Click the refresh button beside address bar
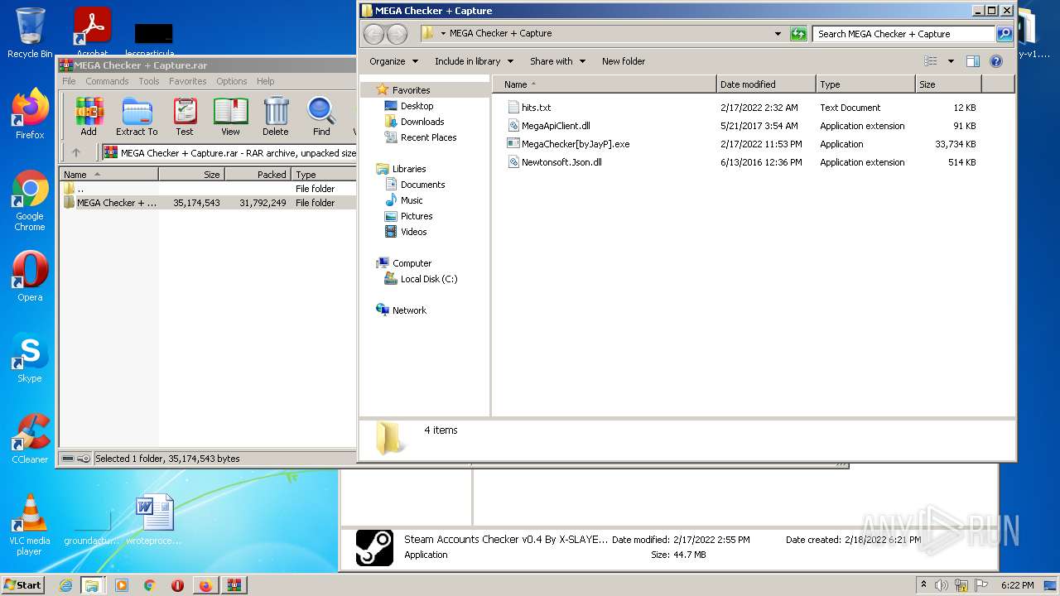This screenshot has height=596, width=1060. 798,34
